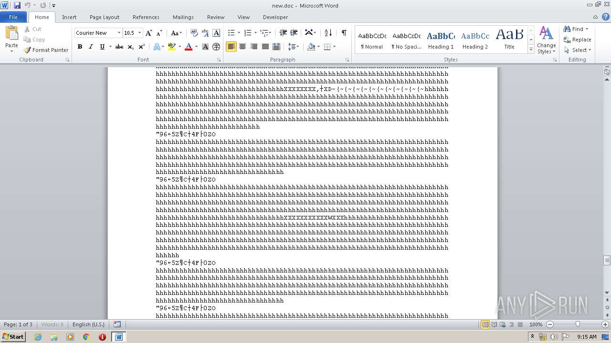Switch to the Page Layout tab
Viewport: 611px width, 343px height.
[x=105, y=17]
